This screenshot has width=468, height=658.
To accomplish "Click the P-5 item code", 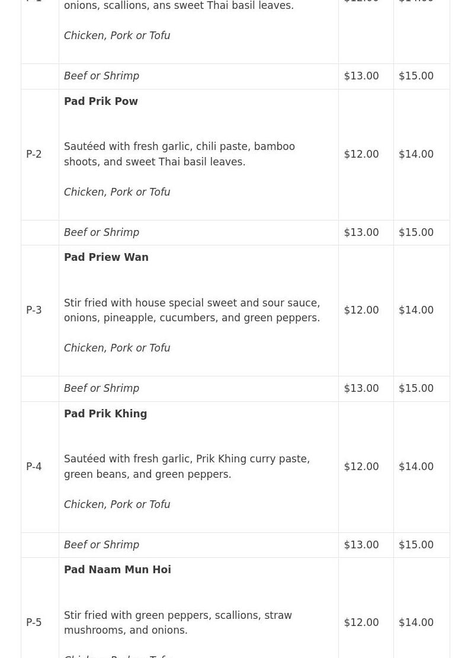I will tap(34, 622).
